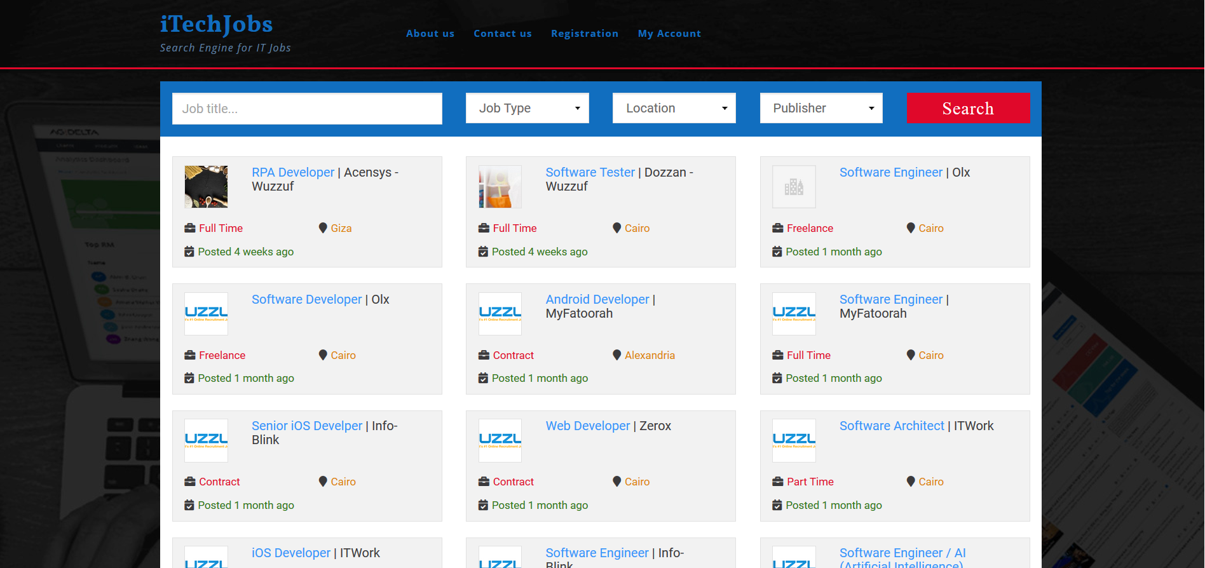Click briefcase icon on Software Developer Olx card
This screenshot has width=1205, height=568.
(189, 355)
